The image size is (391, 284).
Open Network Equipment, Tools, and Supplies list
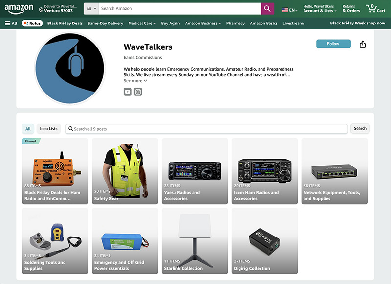(x=334, y=171)
